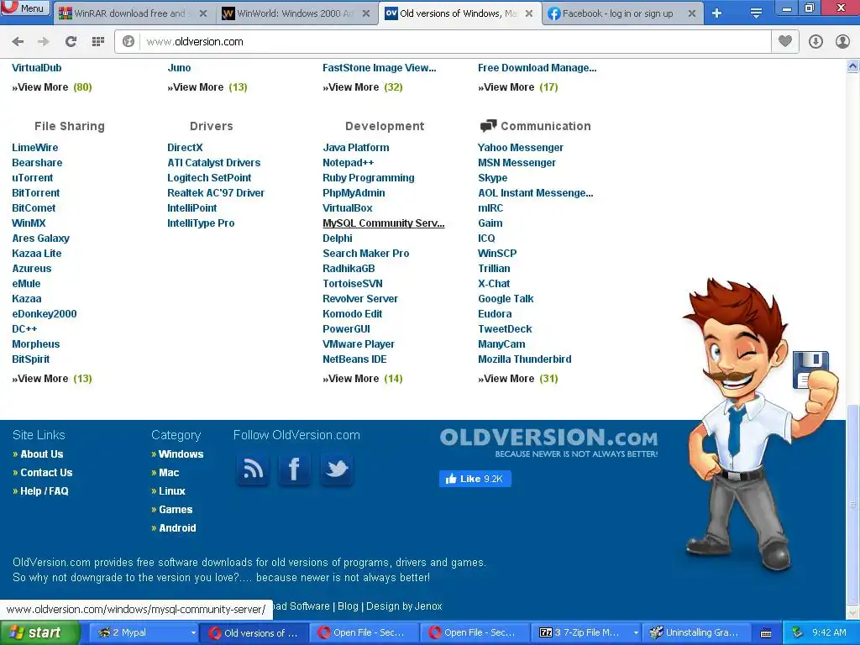This screenshot has width=860, height=645.
Task: Click the vertical scrollbar thumb
Action: (853, 504)
